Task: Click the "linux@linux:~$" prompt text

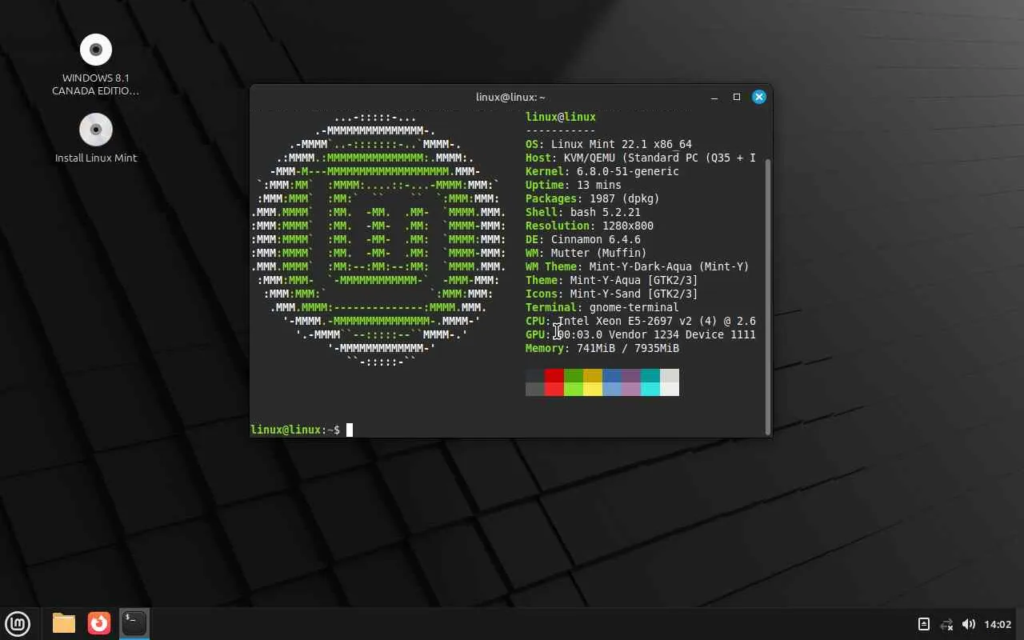Action: point(295,430)
